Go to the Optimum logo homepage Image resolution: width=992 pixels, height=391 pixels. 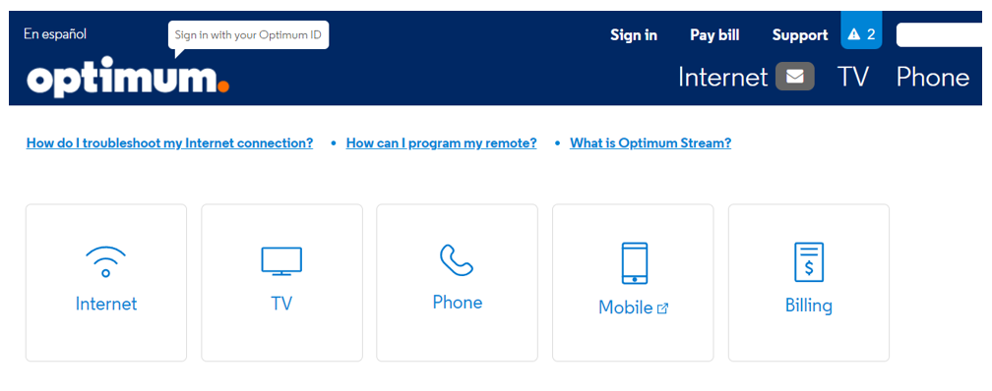128,79
